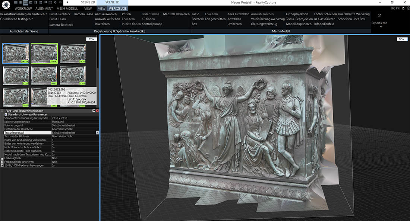410x221 pixels.
Task: Open the WERKZEUGE ribbon tab
Action: 118,8
